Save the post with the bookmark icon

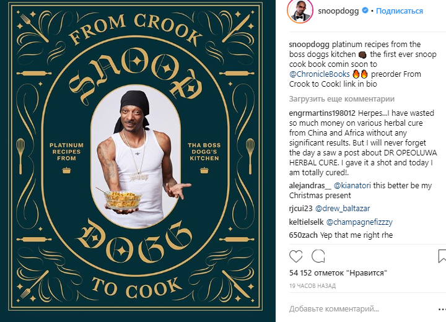click(442, 256)
